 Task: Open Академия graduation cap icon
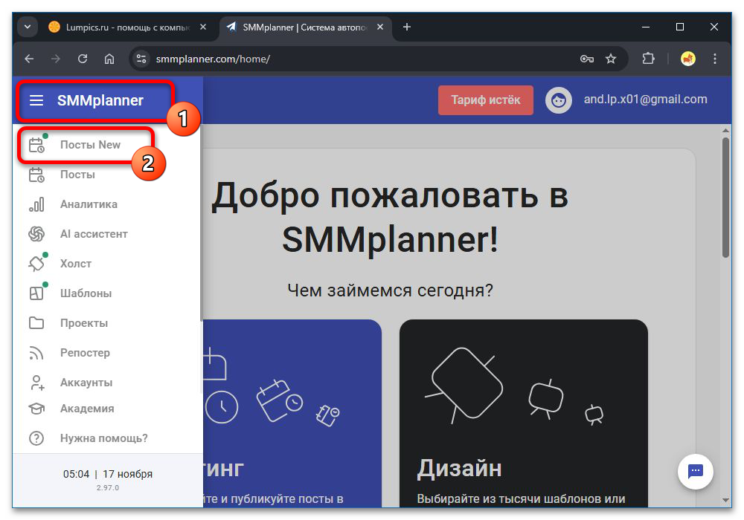pyautogui.click(x=36, y=409)
